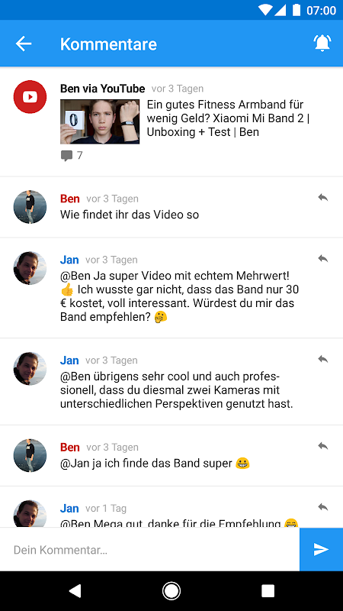
Task: Open Jan's avatar on the Mehrwert comment
Action: [x=30, y=268]
